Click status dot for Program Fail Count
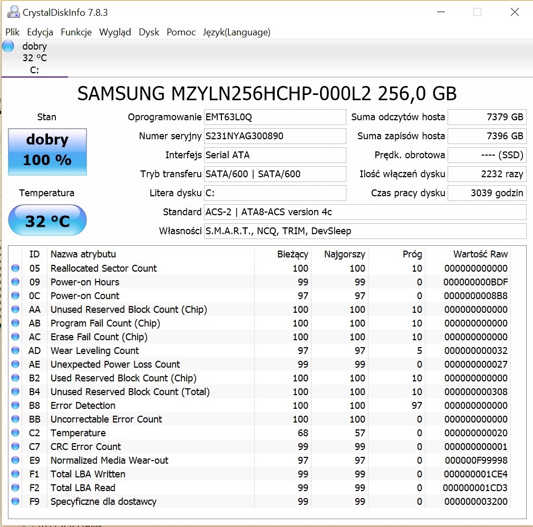The image size is (533, 527). [15, 323]
